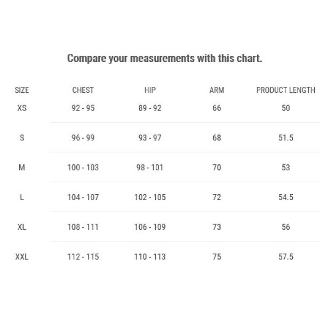Select the XL size row label
The image size is (320, 320).
(22, 227)
